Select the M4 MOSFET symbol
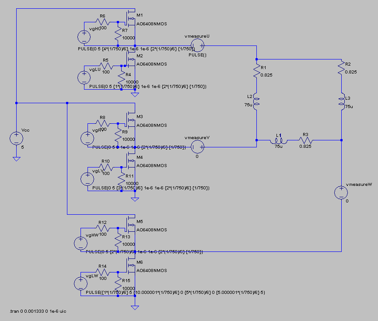The image size is (378, 321). pyautogui.click(x=130, y=161)
